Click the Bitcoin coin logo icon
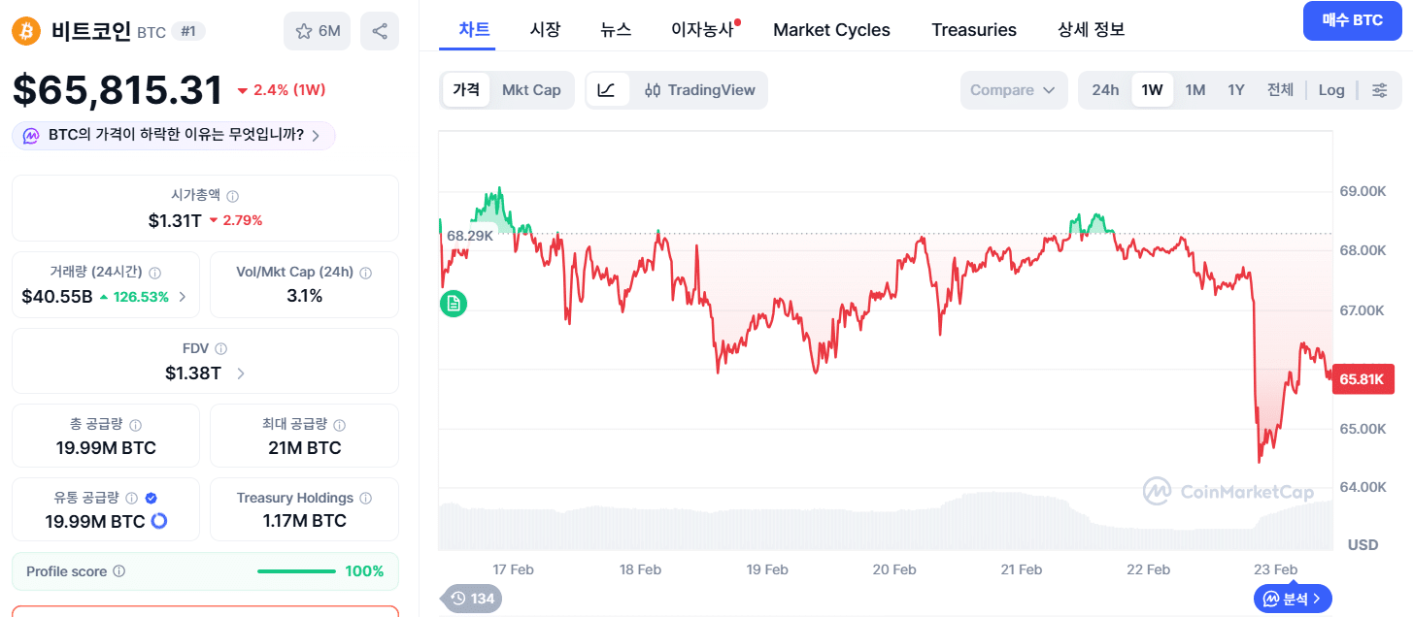1413x617 pixels. point(25,31)
